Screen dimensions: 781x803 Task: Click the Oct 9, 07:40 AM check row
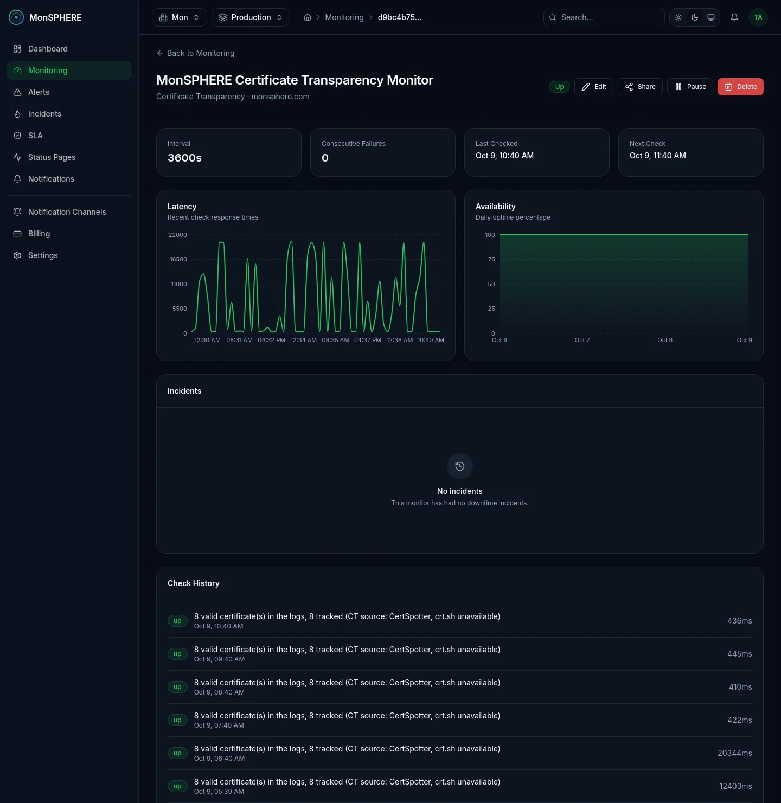click(x=460, y=720)
